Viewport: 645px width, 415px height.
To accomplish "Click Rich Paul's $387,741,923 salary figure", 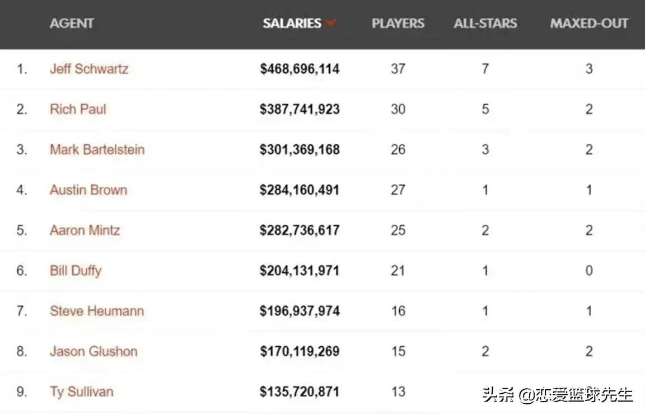I will (x=300, y=109).
